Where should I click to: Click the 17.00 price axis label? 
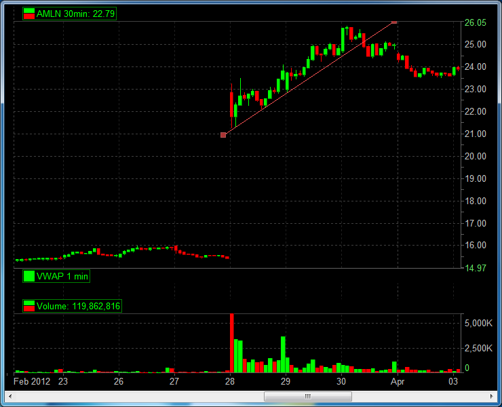(475, 224)
